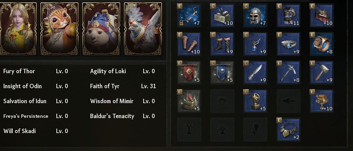Click the golden goblet item +10
Screen dimensions: 353x151
(x=322, y=101)
